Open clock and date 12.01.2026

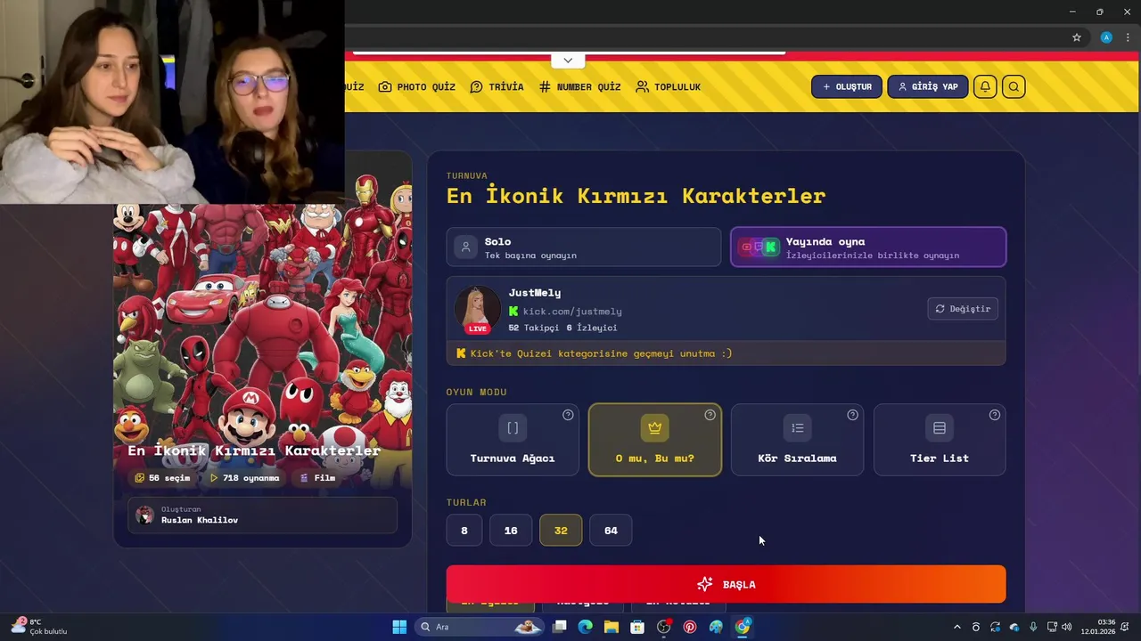coord(1098,627)
